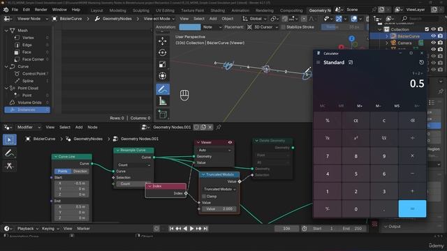Viewport: 447px width, 251px height.
Task: Click the MS memory store button
Action: pyautogui.click(x=397, y=106)
